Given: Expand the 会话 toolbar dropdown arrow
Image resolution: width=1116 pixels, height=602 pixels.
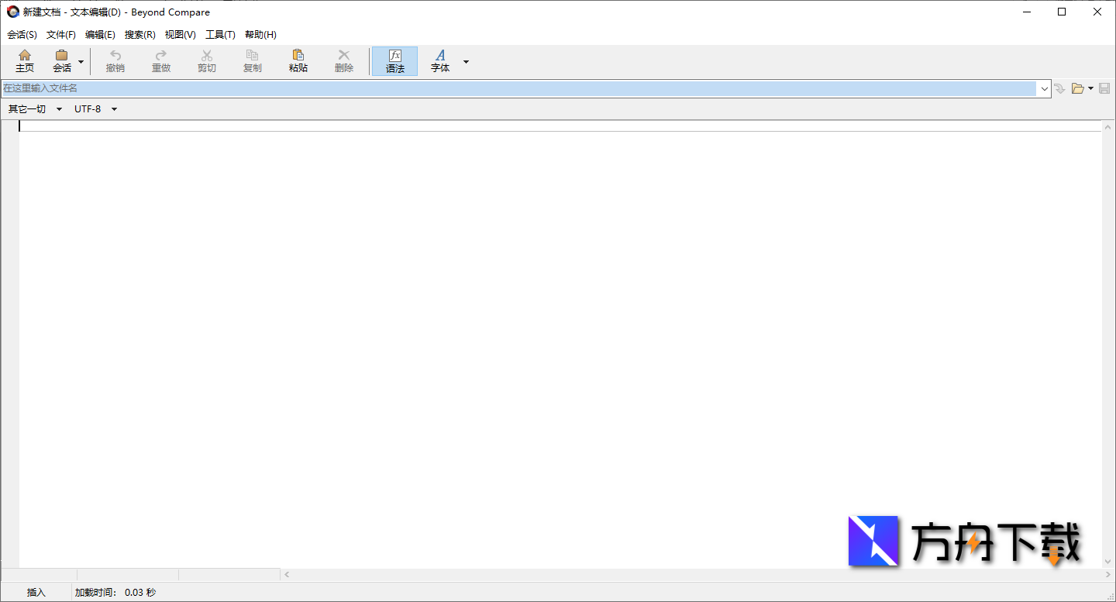Looking at the screenshot, I should [81, 62].
